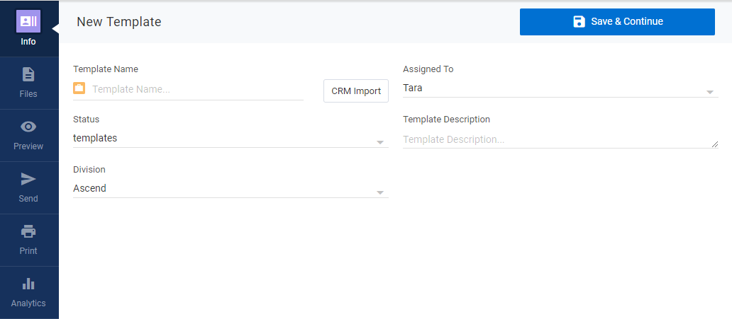
Task: Expand the Assigned To dropdown arrow
Action: click(710, 92)
